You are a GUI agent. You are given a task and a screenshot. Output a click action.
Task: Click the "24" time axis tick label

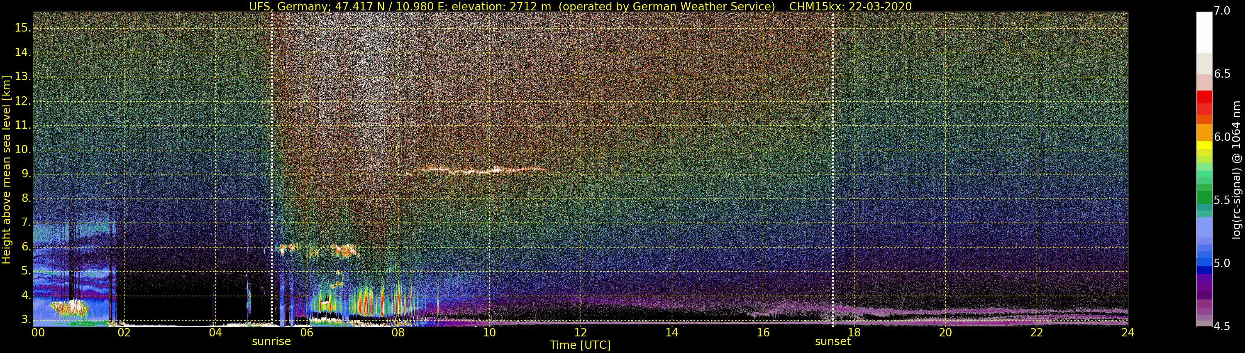coord(1128,333)
